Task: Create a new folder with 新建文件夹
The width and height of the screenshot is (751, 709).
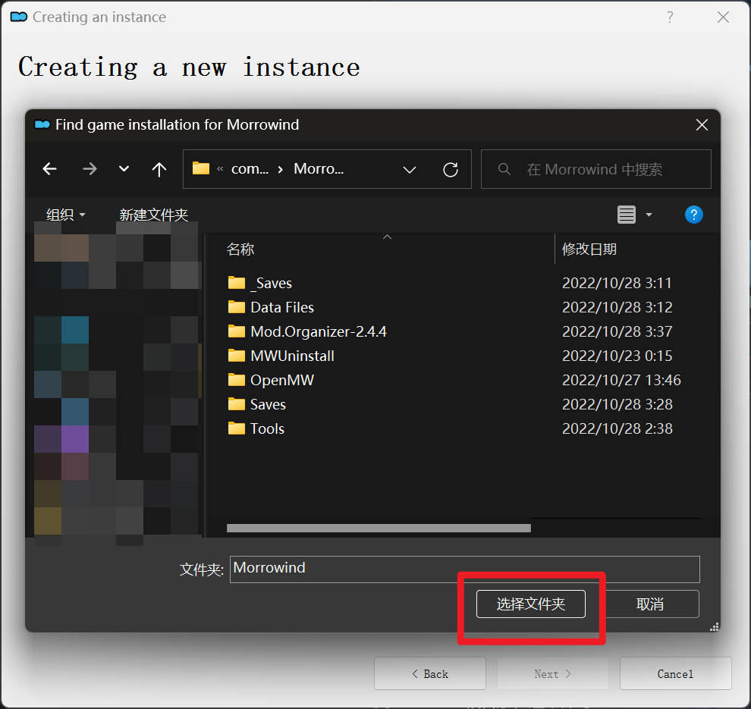Action: (x=154, y=215)
